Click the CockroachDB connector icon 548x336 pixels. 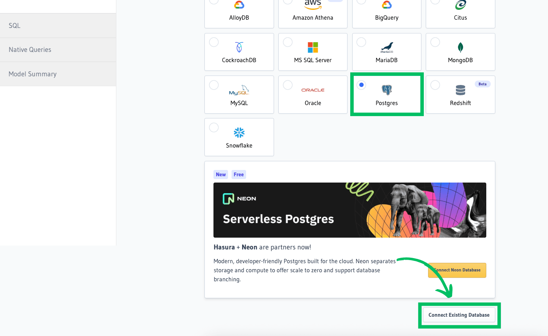(239, 47)
